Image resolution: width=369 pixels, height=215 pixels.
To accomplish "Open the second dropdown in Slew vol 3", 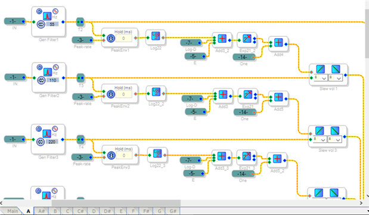I will point(334,139).
